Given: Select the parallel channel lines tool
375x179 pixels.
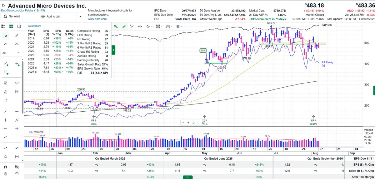Looking at the screenshot, I should 17,120.
